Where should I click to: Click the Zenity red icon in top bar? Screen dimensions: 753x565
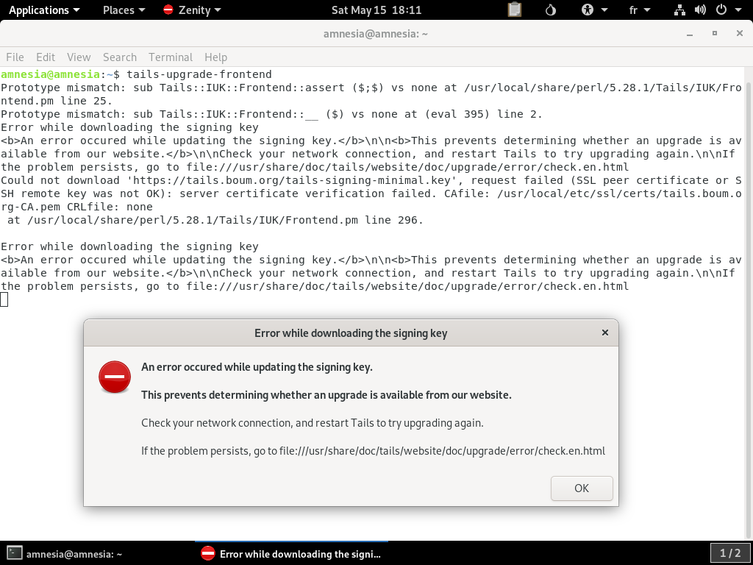[x=168, y=10]
